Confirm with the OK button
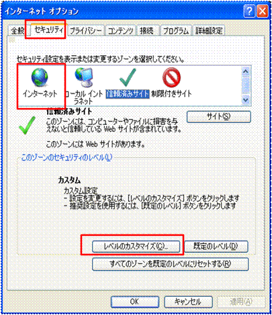Image resolution: width=272 pixels, height=315 pixels. click(x=135, y=302)
